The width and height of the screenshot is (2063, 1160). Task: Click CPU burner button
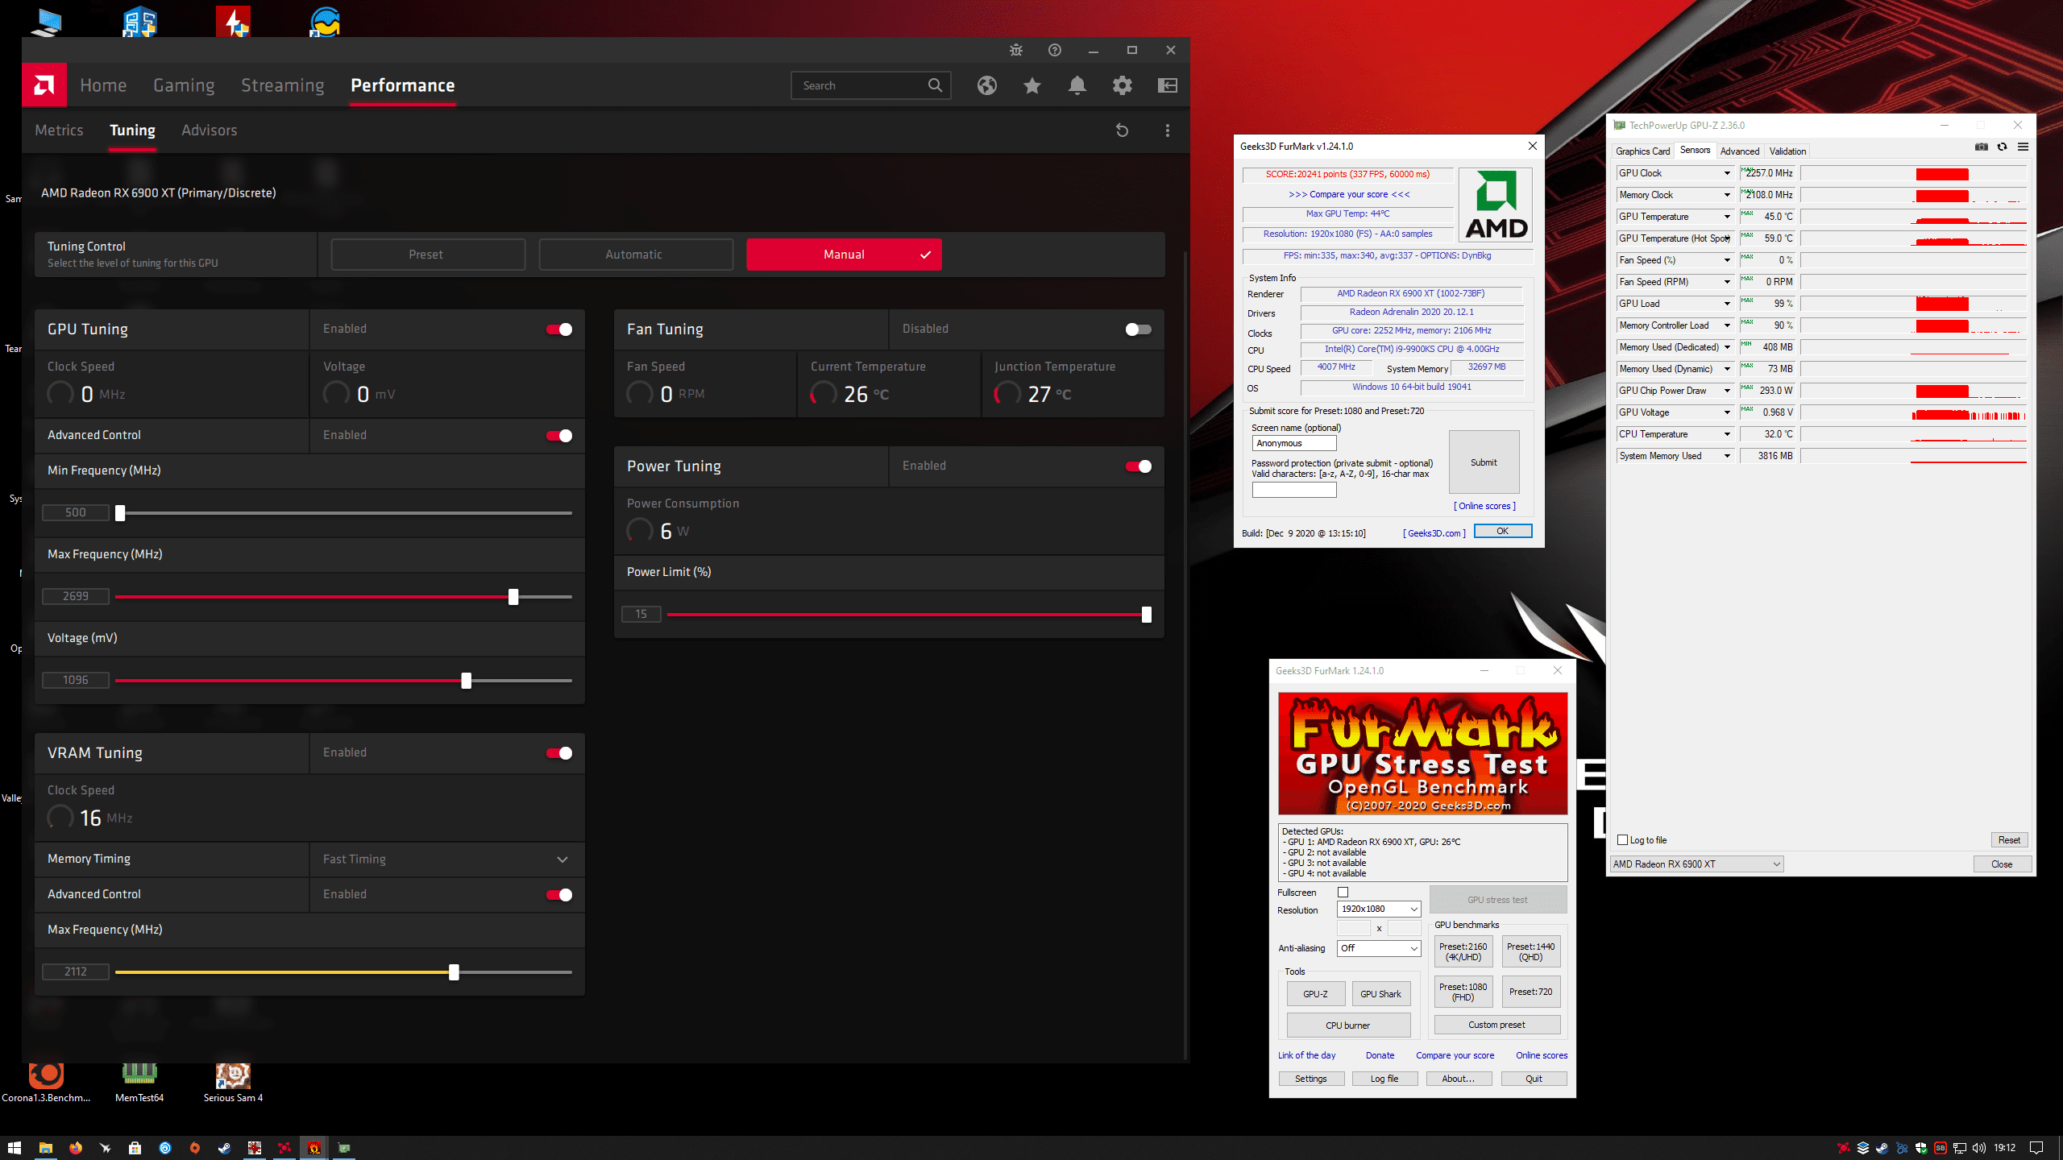(1347, 1025)
